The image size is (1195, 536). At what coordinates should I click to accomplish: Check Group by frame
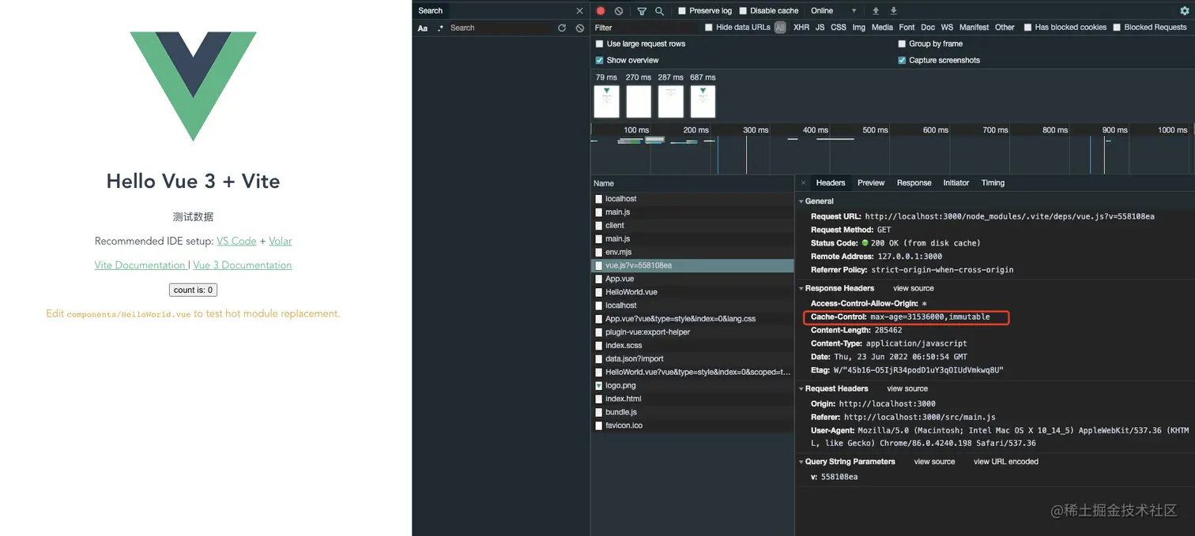coord(902,44)
